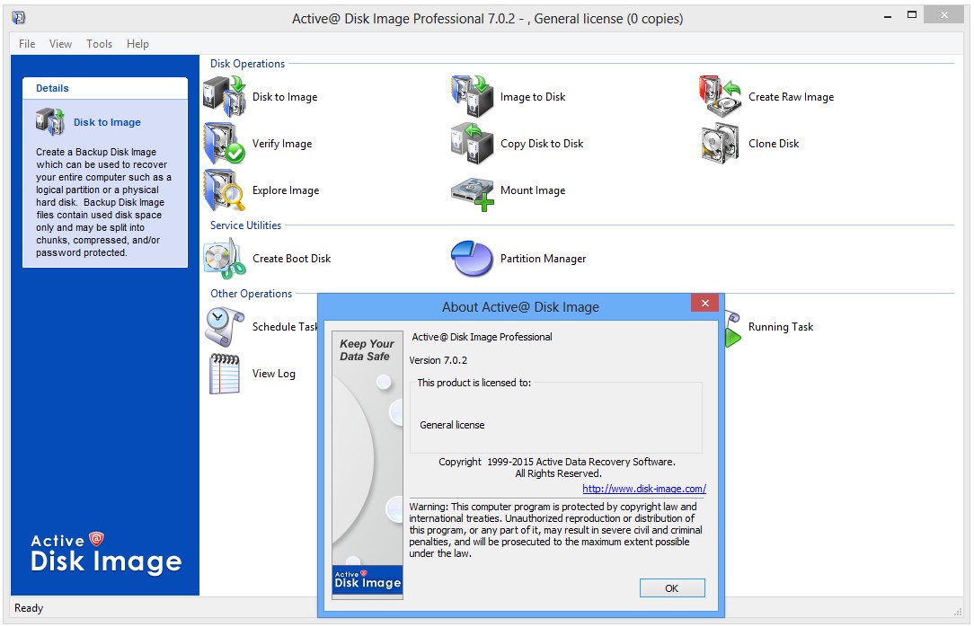Click the Disk to Image icon in Details
Image resolution: width=974 pixels, height=627 pixels.
coord(49,121)
